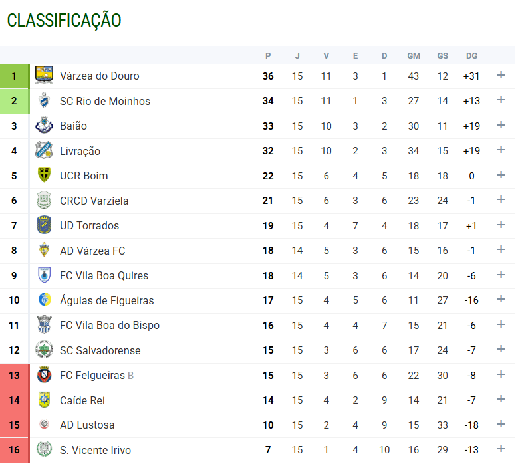Expand the CRCD Varziela row plus
Image resolution: width=524 pixels, height=468 pixels.
tap(501, 200)
